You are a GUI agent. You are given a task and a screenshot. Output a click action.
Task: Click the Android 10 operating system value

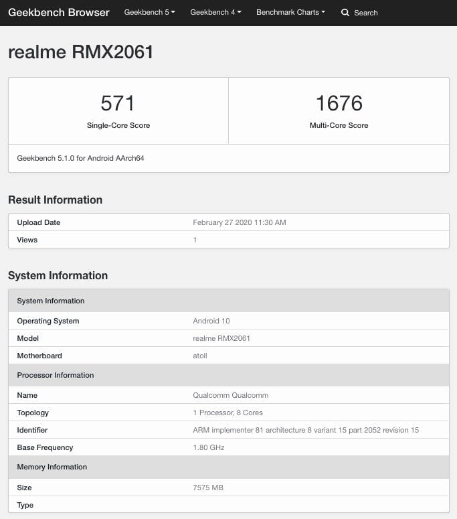coord(211,321)
